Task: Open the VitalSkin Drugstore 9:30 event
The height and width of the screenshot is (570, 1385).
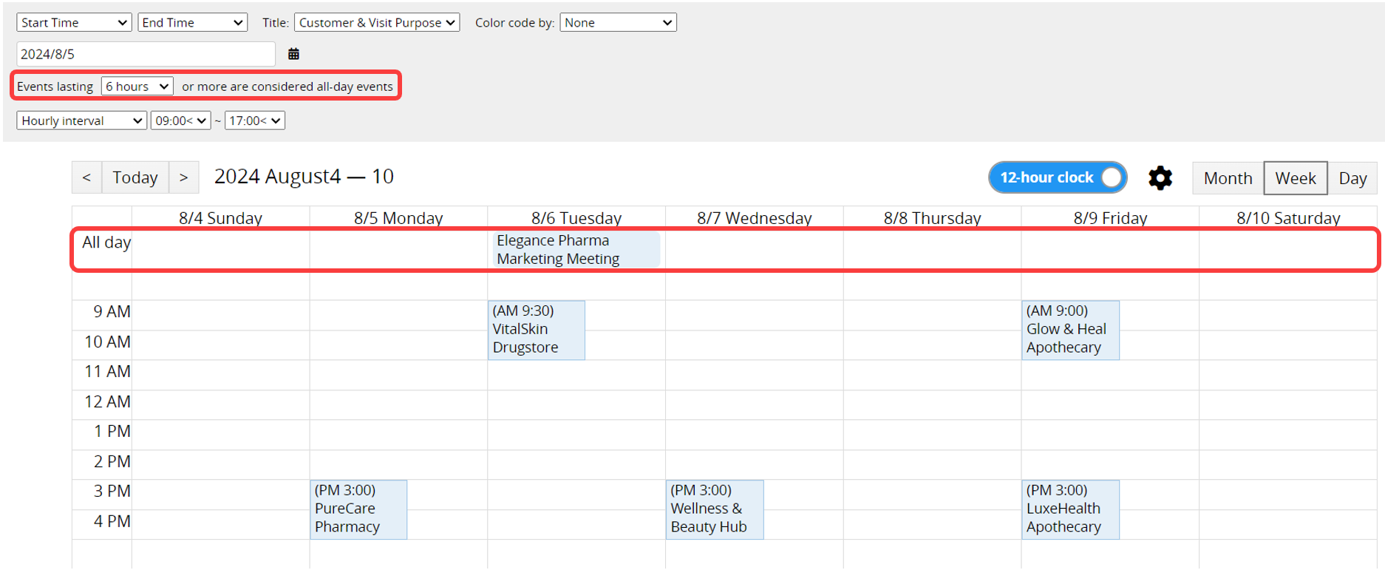Action: [536, 330]
